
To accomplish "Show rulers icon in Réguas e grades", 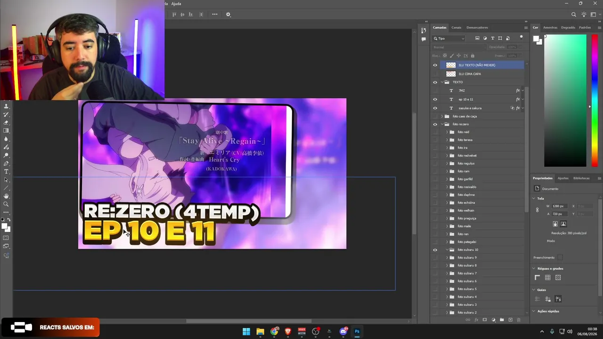I will [x=537, y=278].
